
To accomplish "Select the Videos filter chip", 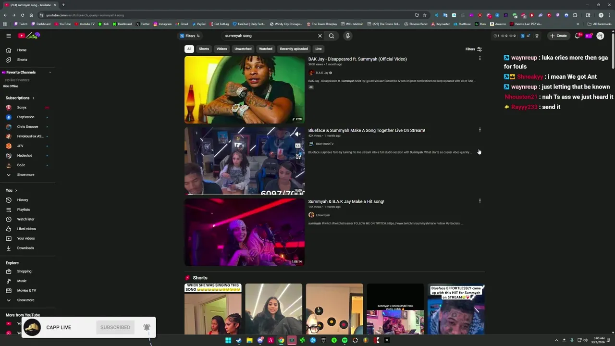I will [x=221, y=49].
